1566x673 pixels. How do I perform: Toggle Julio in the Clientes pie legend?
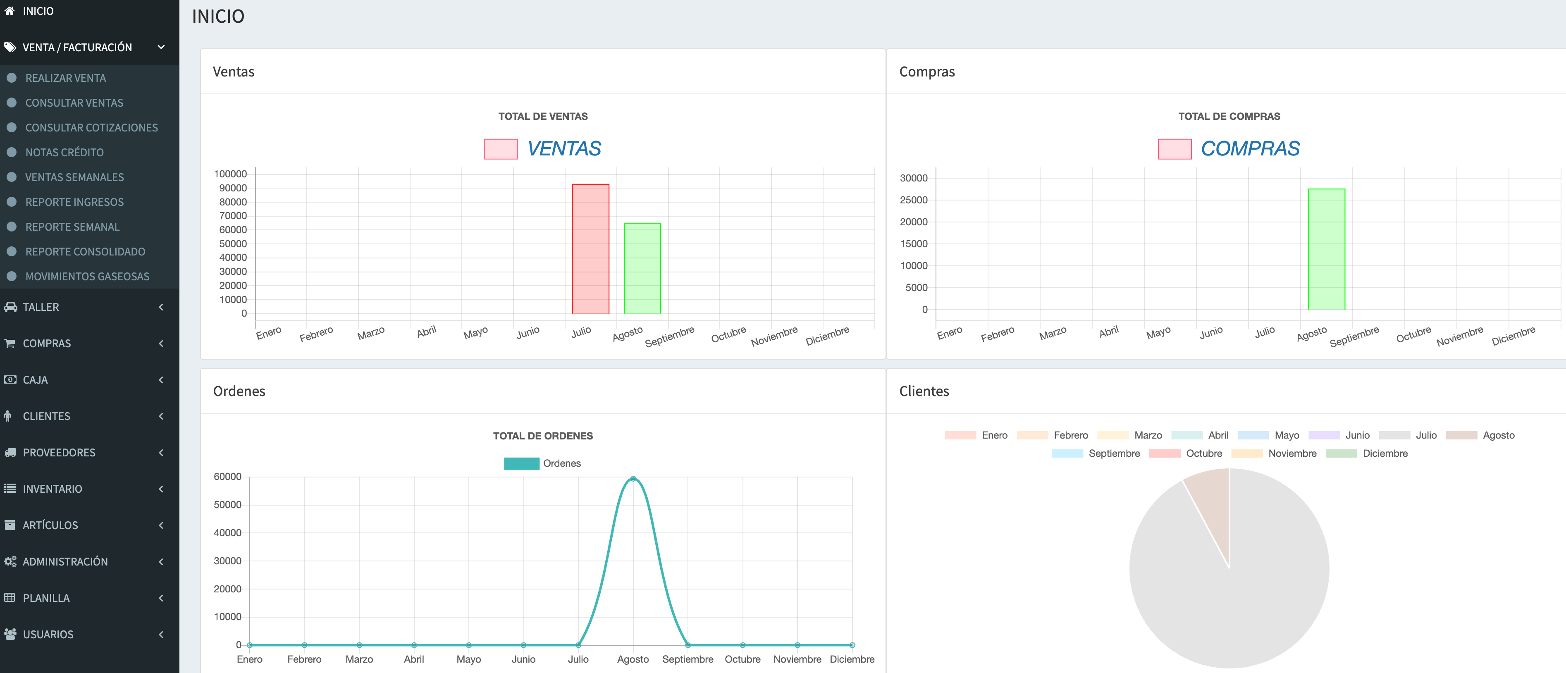[1408, 435]
